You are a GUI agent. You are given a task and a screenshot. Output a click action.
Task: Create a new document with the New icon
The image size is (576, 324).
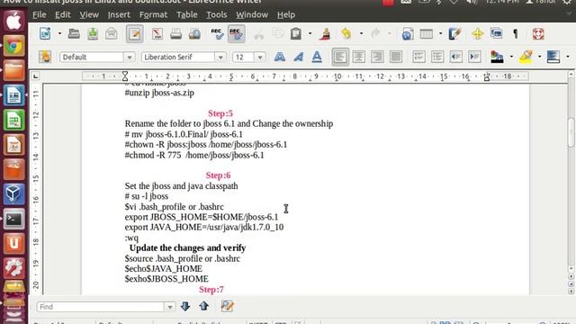pyautogui.click(x=45, y=34)
